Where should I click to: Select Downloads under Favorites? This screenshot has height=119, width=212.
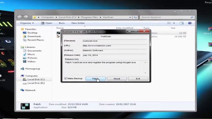point(34,36)
